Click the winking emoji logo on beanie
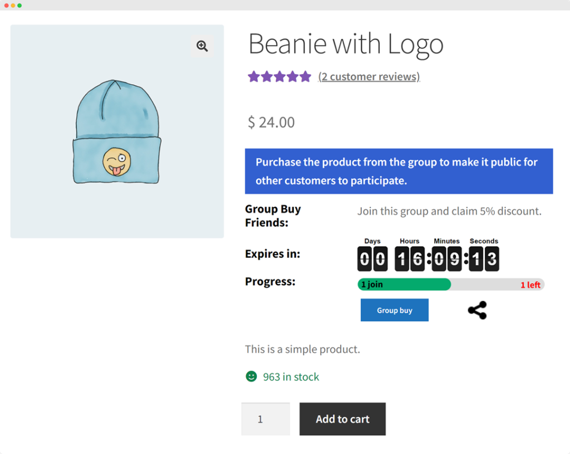 tap(116, 161)
